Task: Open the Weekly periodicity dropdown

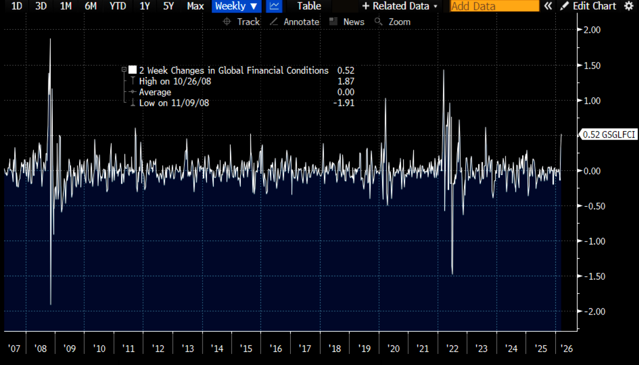Action: click(236, 6)
